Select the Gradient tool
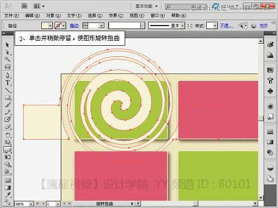Screen dimensions: 278x208 (x=8, y=187)
